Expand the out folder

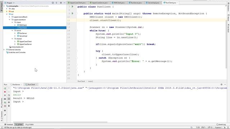(7, 11)
